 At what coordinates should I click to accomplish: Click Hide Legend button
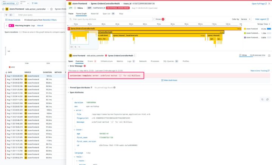(x=262, y=19)
